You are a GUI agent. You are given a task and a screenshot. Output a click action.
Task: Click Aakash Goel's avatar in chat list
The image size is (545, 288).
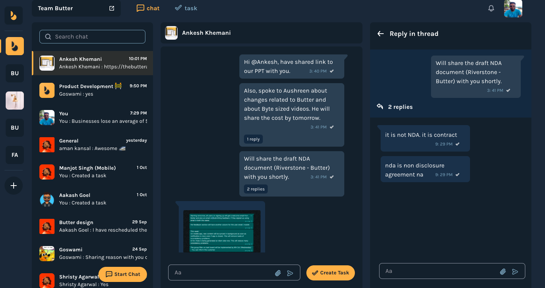47,199
